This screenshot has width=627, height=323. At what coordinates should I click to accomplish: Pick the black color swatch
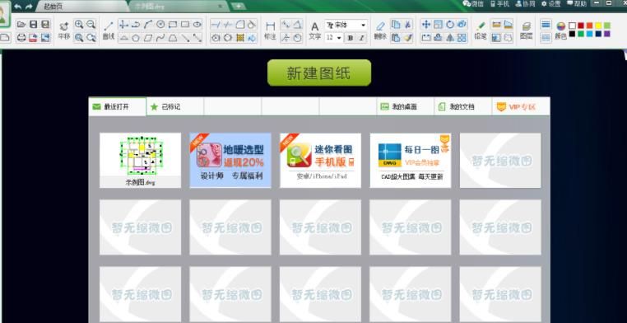click(x=572, y=34)
